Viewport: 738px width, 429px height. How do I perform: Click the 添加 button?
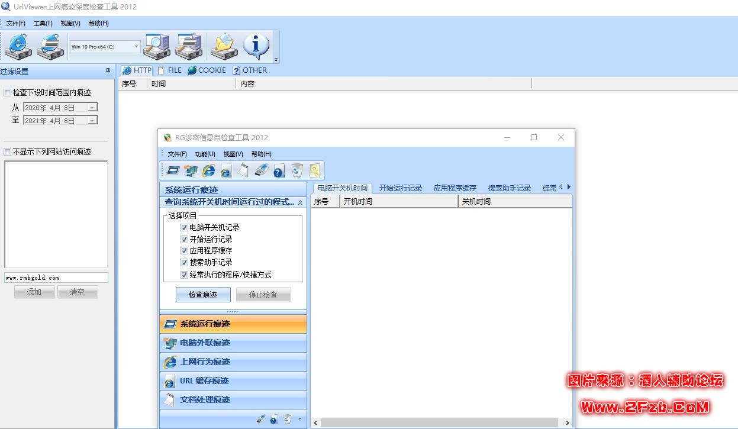[x=34, y=292]
